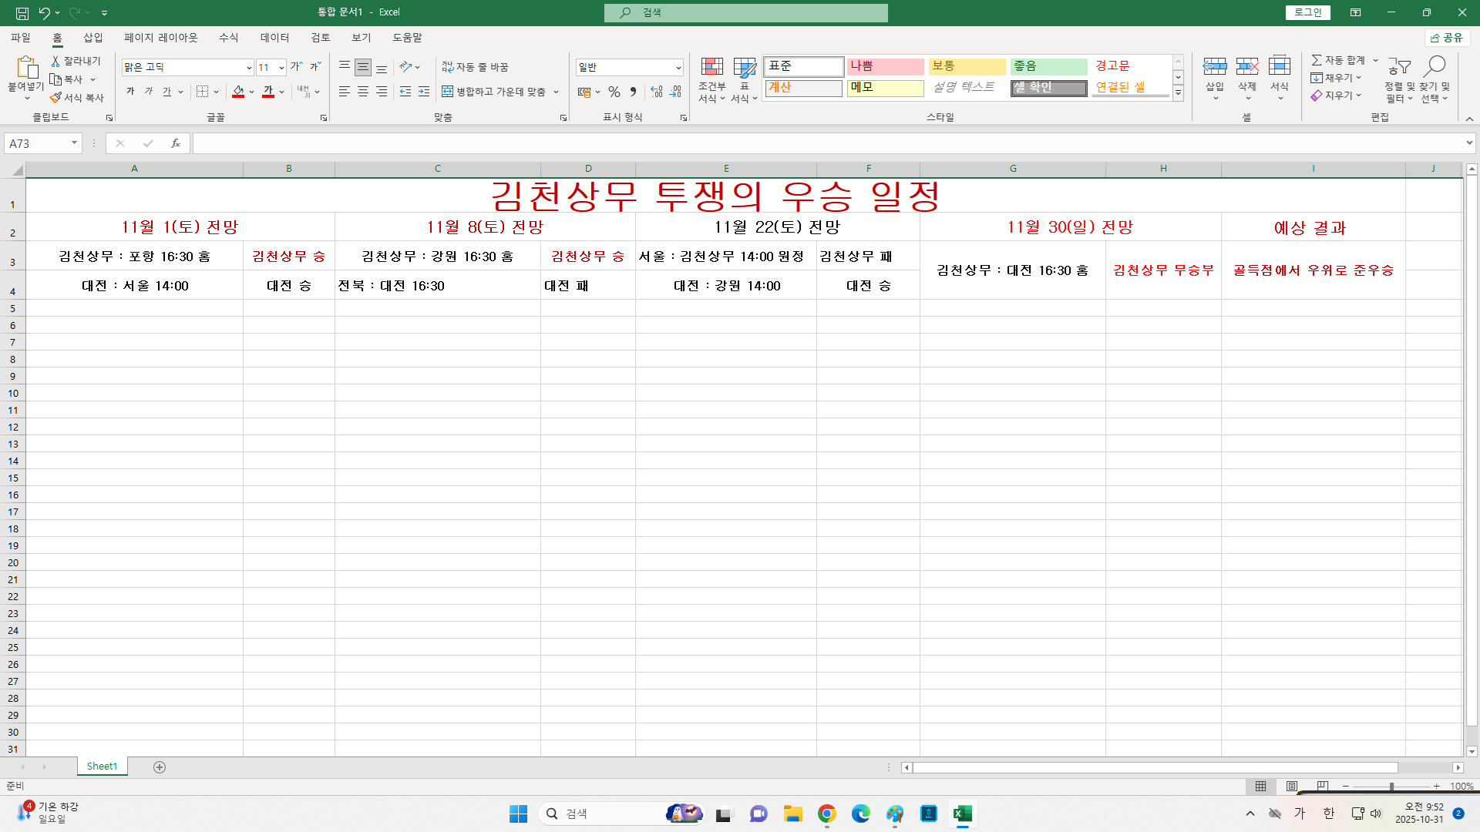This screenshot has height=832, width=1480.
Task: Select the Sheet1 tab
Action: pyautogui.click(x=102, y=767)
